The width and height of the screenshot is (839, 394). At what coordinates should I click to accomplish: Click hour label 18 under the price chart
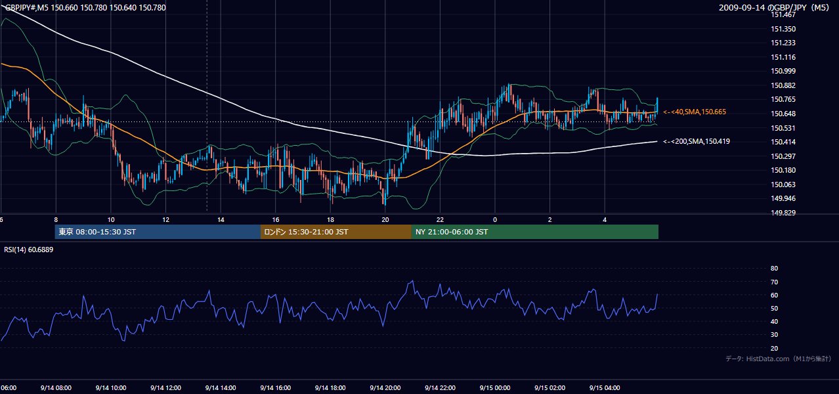click(x=330, y=220)
